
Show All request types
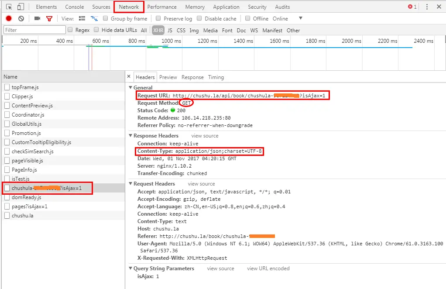144,30
